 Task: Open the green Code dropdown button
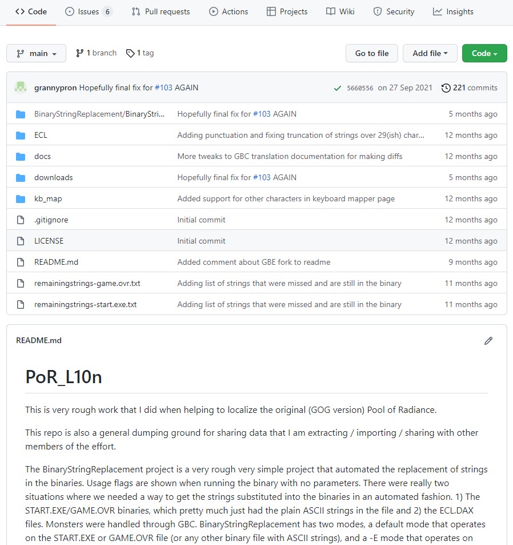484,53
